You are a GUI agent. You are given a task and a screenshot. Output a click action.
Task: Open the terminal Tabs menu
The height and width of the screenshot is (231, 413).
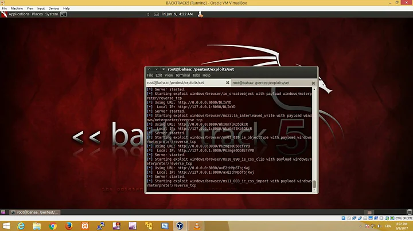(196, 75)
